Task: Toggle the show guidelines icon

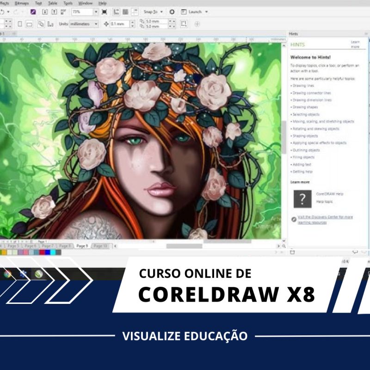Action: tap(135, 12)
